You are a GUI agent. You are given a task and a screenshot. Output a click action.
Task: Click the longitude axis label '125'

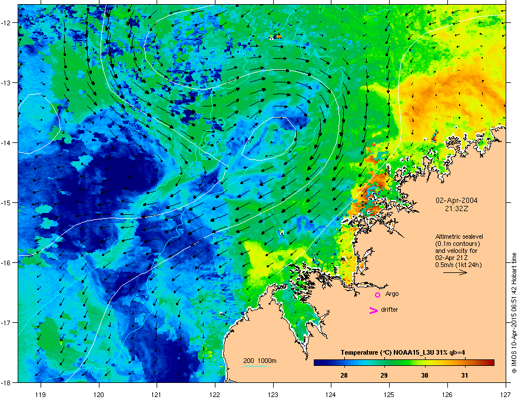[389, 395]
